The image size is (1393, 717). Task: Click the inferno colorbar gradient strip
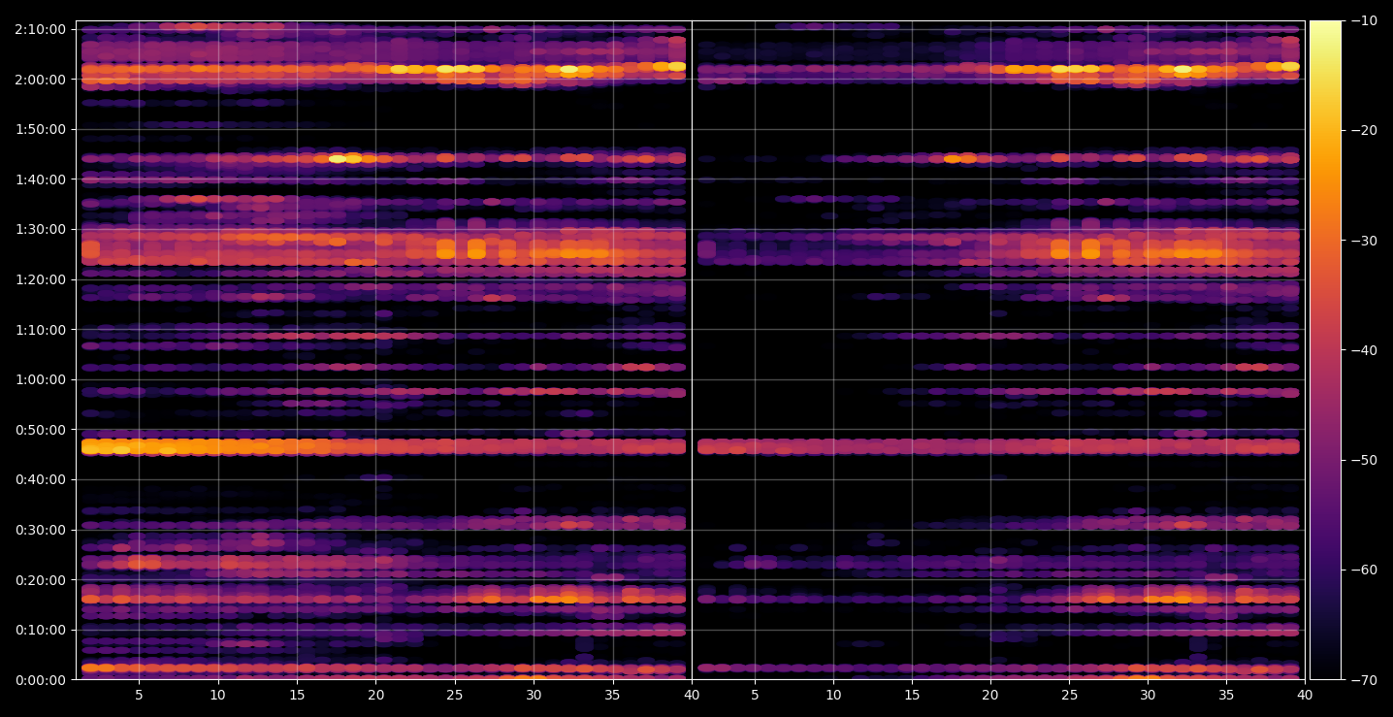(x=1325, y=350)
